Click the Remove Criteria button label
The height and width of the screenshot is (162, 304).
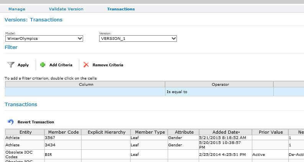pos(108,65)
